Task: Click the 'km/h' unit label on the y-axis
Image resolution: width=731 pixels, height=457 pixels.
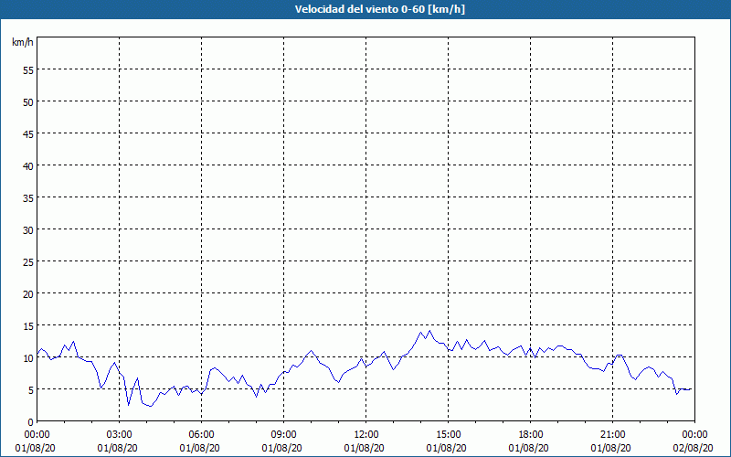Action: click(22, 42)
